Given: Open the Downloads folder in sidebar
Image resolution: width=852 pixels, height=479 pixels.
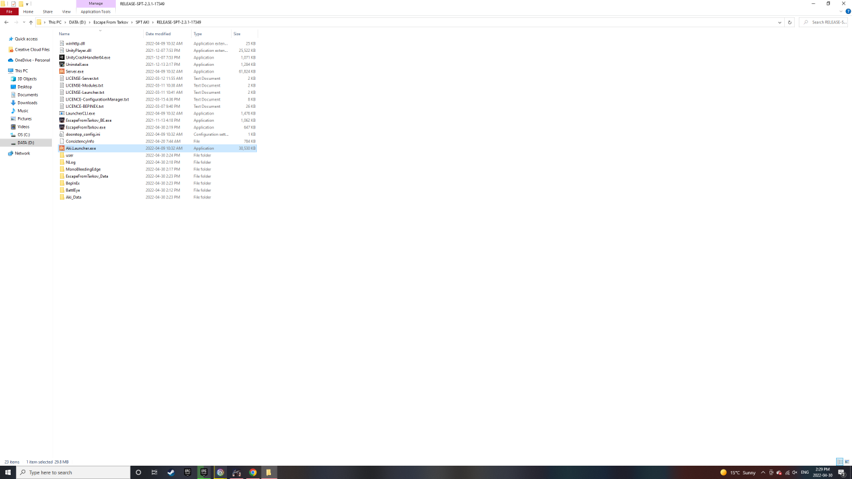Looking at the screenshot, I should point(27,103).
